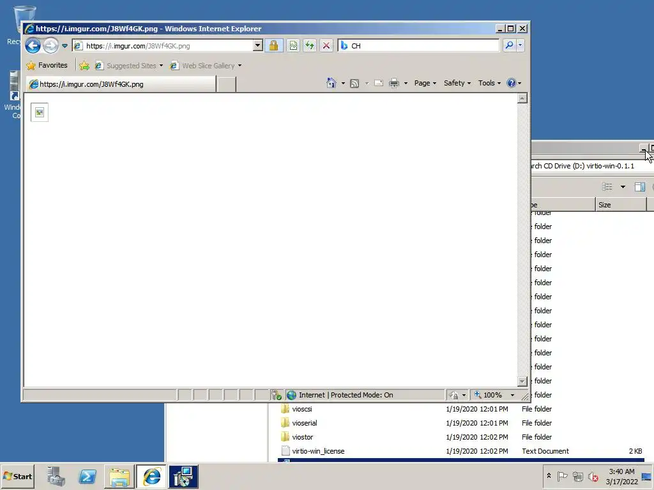The width and height of the screenshot is (654, 490).
Task: Launch Server Manager from taskbar
Action: pyautogui.click(x=56, y=476)
